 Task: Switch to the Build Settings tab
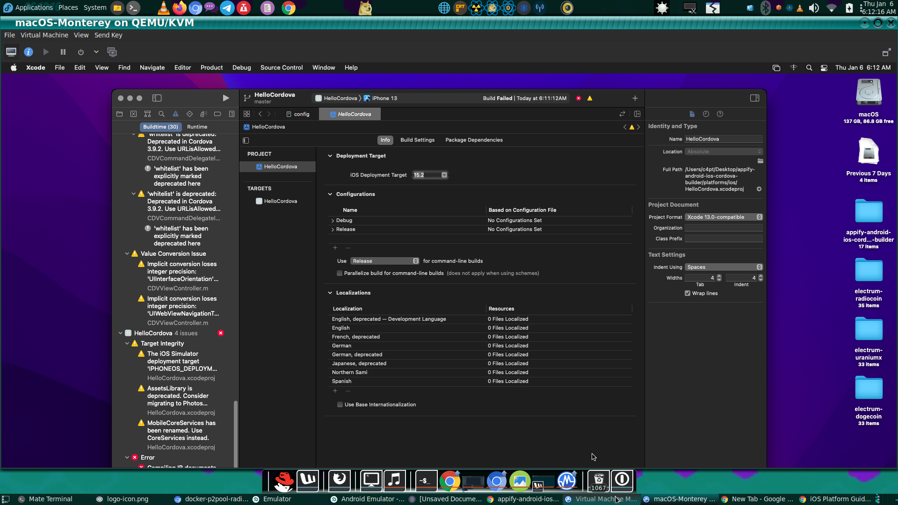coord(417,140)
